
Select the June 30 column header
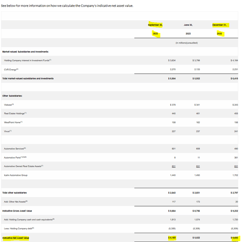click(188, 25)
